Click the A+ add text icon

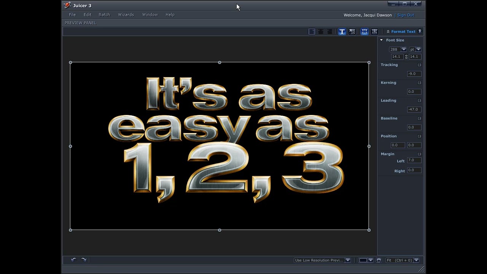(x=352, y=32)
